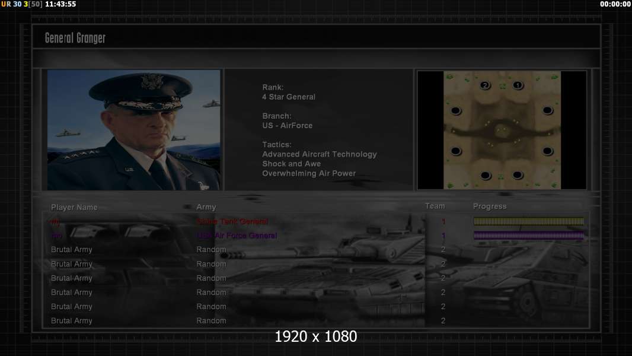Click the "General Granger" title

click(75, 38)
